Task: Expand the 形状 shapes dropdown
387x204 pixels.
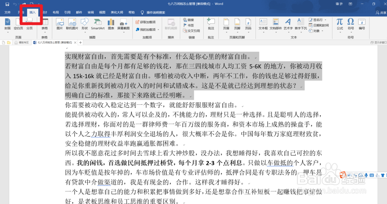Action: 85,32
